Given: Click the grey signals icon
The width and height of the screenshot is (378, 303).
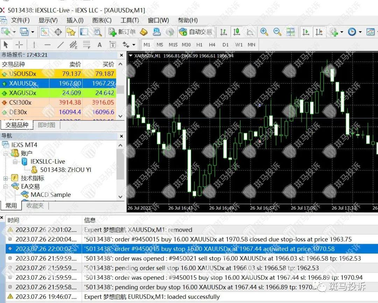Looking at the screenshot, I should [170, 32].
